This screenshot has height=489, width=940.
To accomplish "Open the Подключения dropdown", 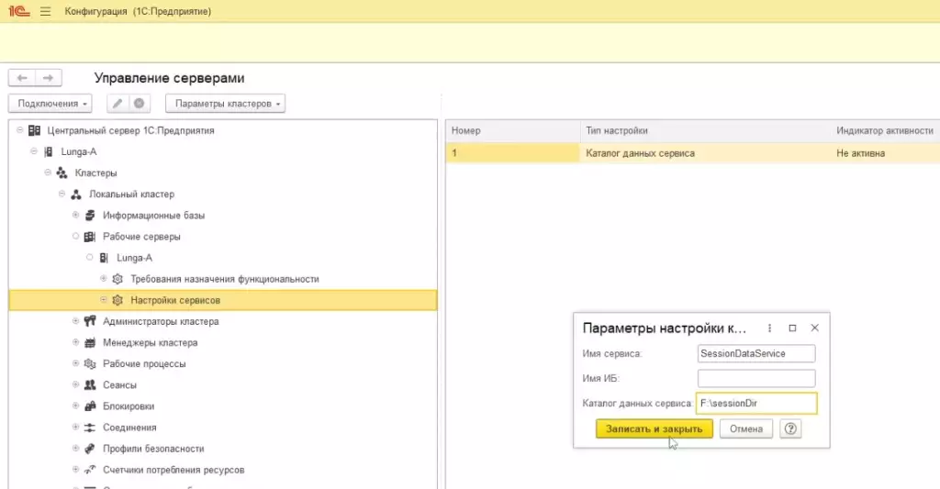I will [x=54, y=104].
